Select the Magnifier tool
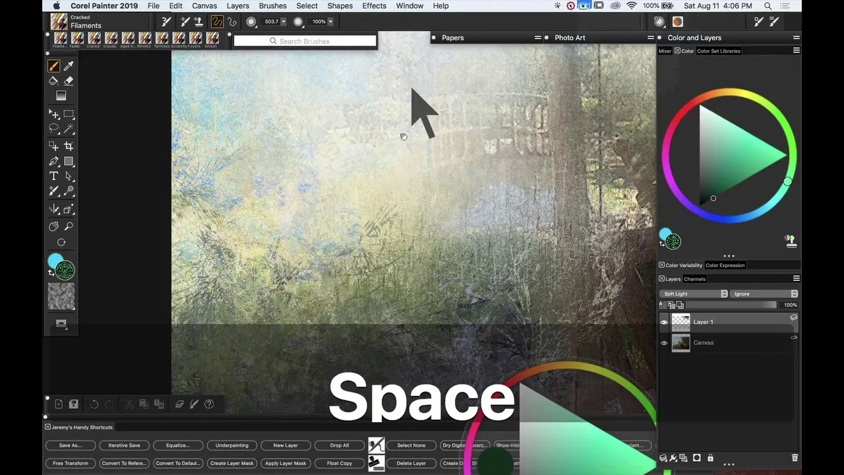Image resolution: width=844 pixels, height=475 pixels. pyautogui.click(x=69, y=226)
